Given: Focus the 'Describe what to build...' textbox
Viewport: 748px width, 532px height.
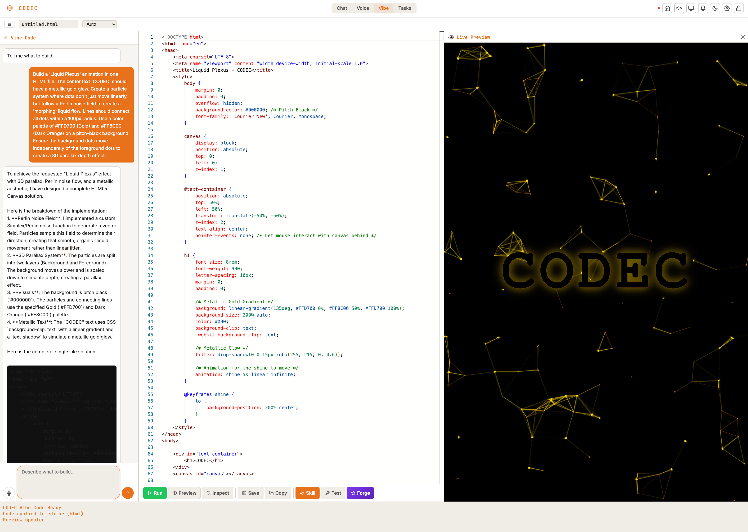Looking at the screenshot, I should coord(69,482).
